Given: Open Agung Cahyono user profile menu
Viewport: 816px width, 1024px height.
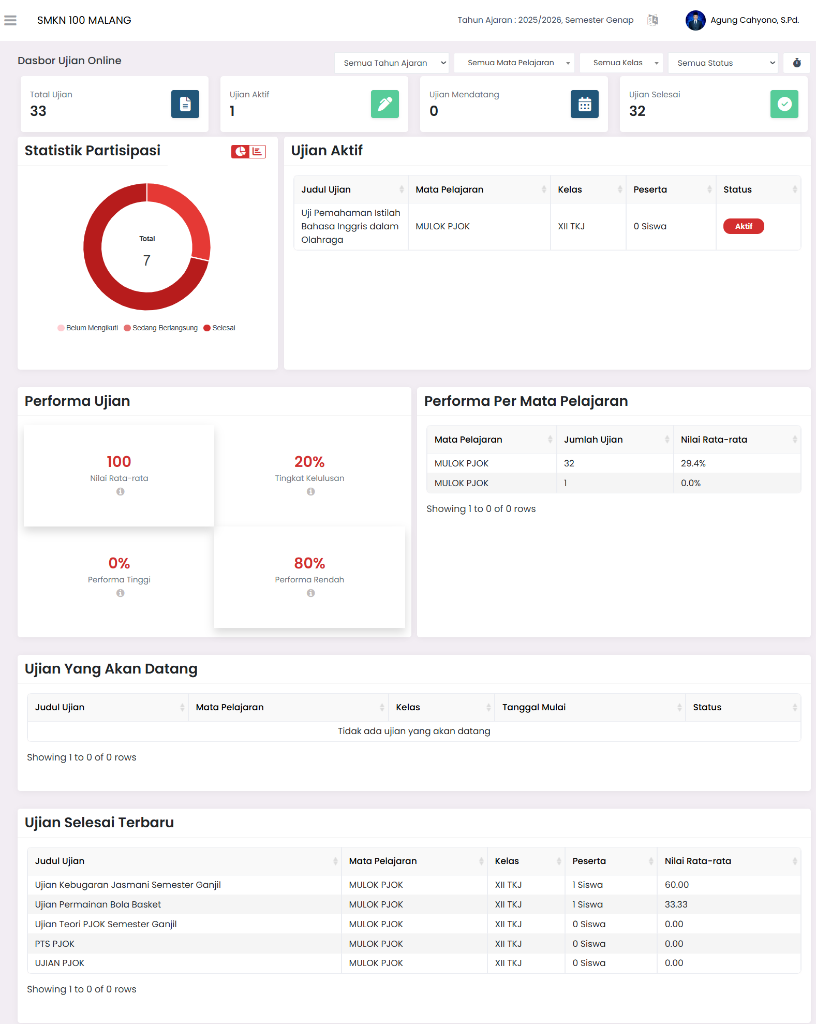Looking at the screenshot, I should pos(743,20).
